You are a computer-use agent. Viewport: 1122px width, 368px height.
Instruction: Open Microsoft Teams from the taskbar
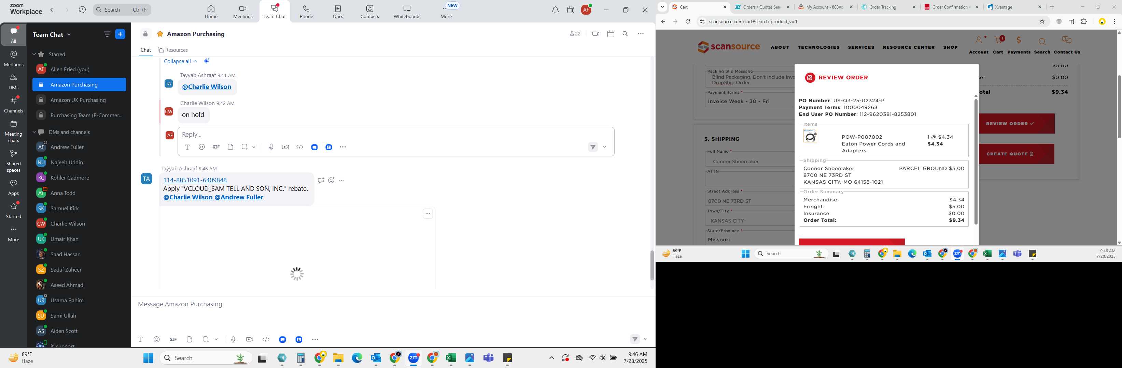(x=488, y=358)
